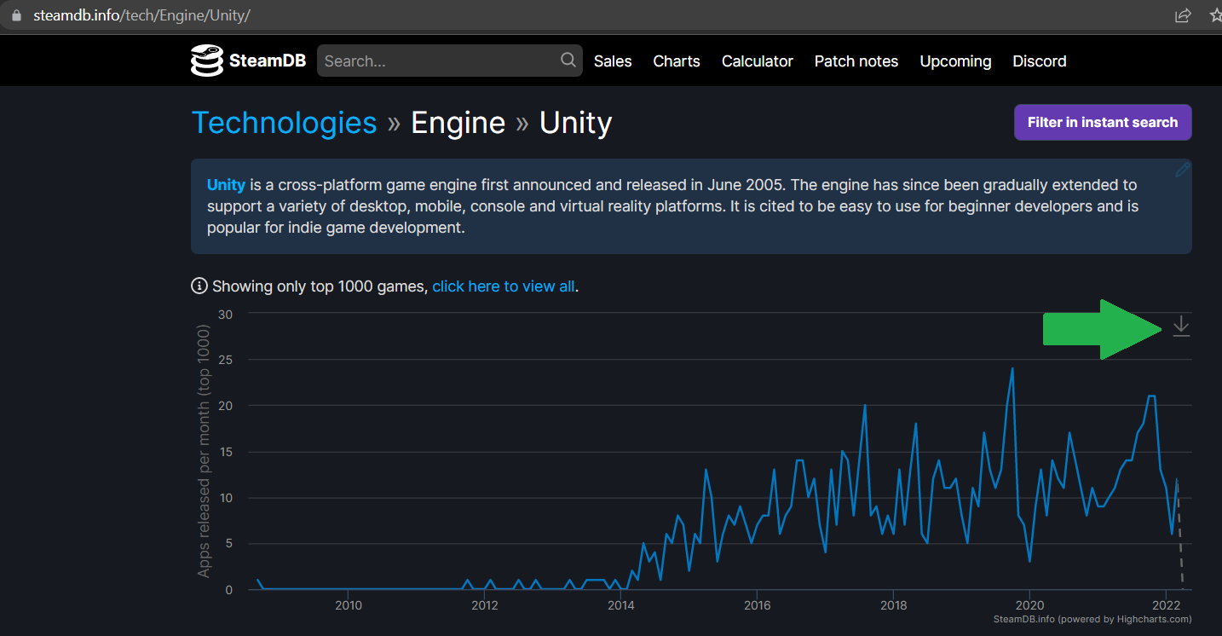This screenshot has height=636, width=1222.
Task: Click the 2010 label on chart axis
Action: click(x=349, y=605)
